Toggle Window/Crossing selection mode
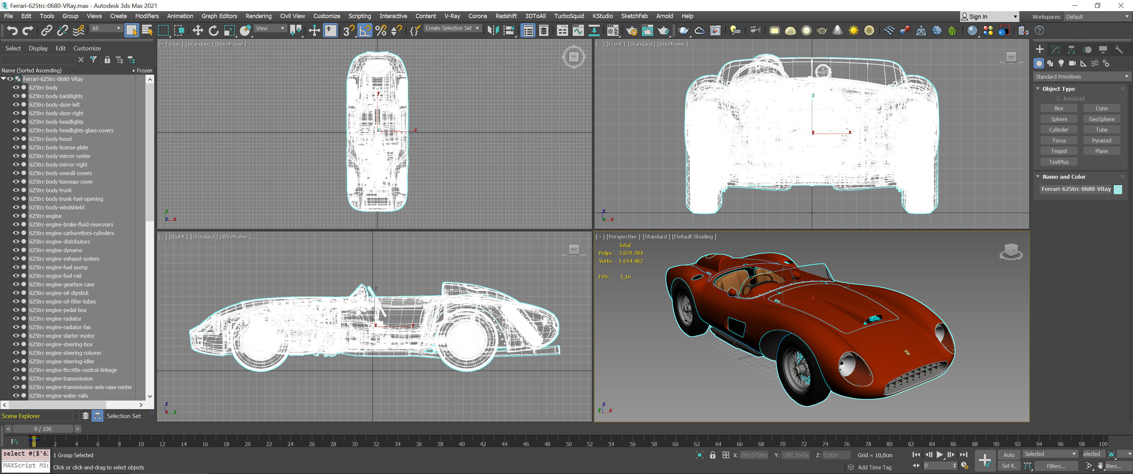The image size is (1133, 474). click(x=179, y=30)
